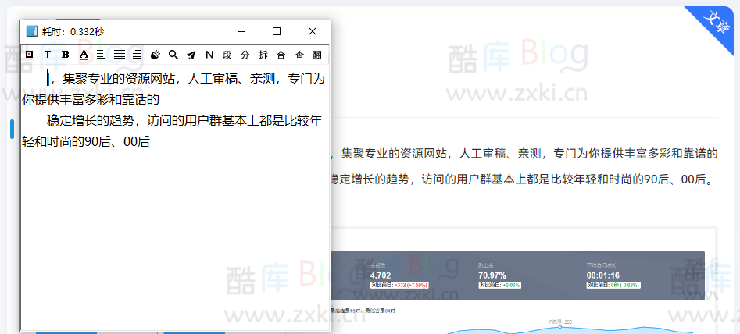This screenshot has height=334, width=740.
Task: Click the 段 paragraph button
Action: [x=227, y=55]
